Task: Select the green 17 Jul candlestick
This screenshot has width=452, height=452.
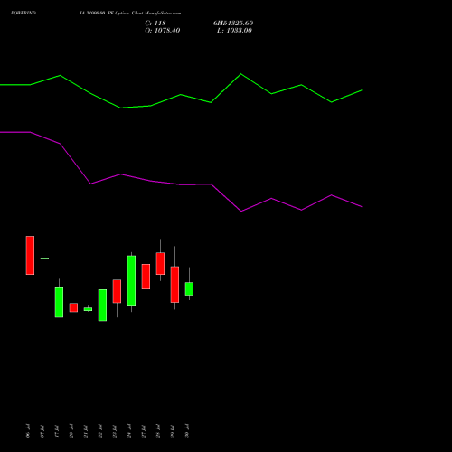Action: tap(59, 302)
